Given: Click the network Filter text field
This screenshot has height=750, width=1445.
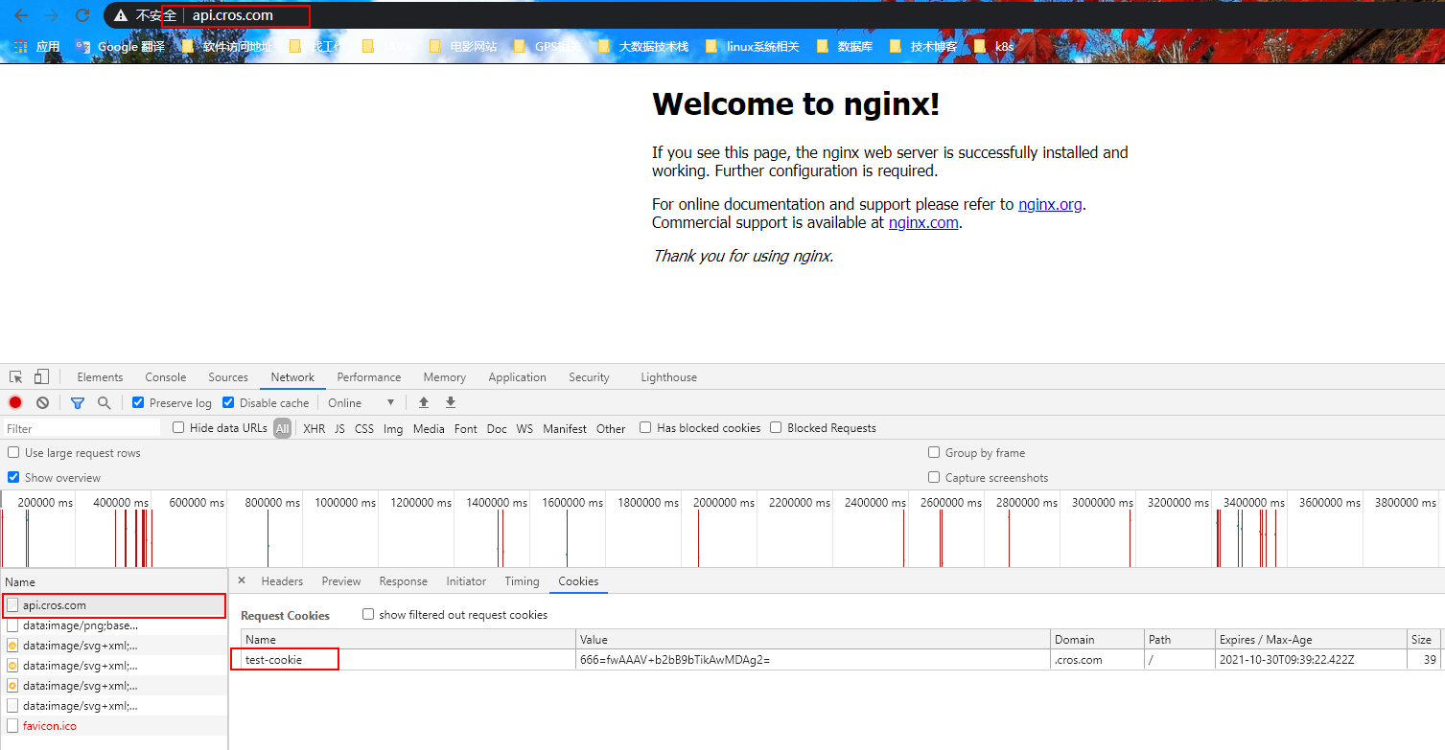Looking at the screenshot, I should 82,428.
